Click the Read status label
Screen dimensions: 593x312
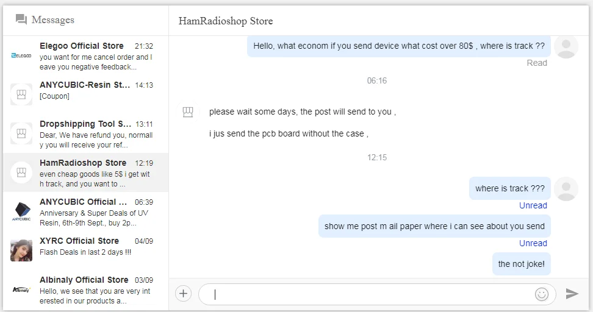coord(537,63)
